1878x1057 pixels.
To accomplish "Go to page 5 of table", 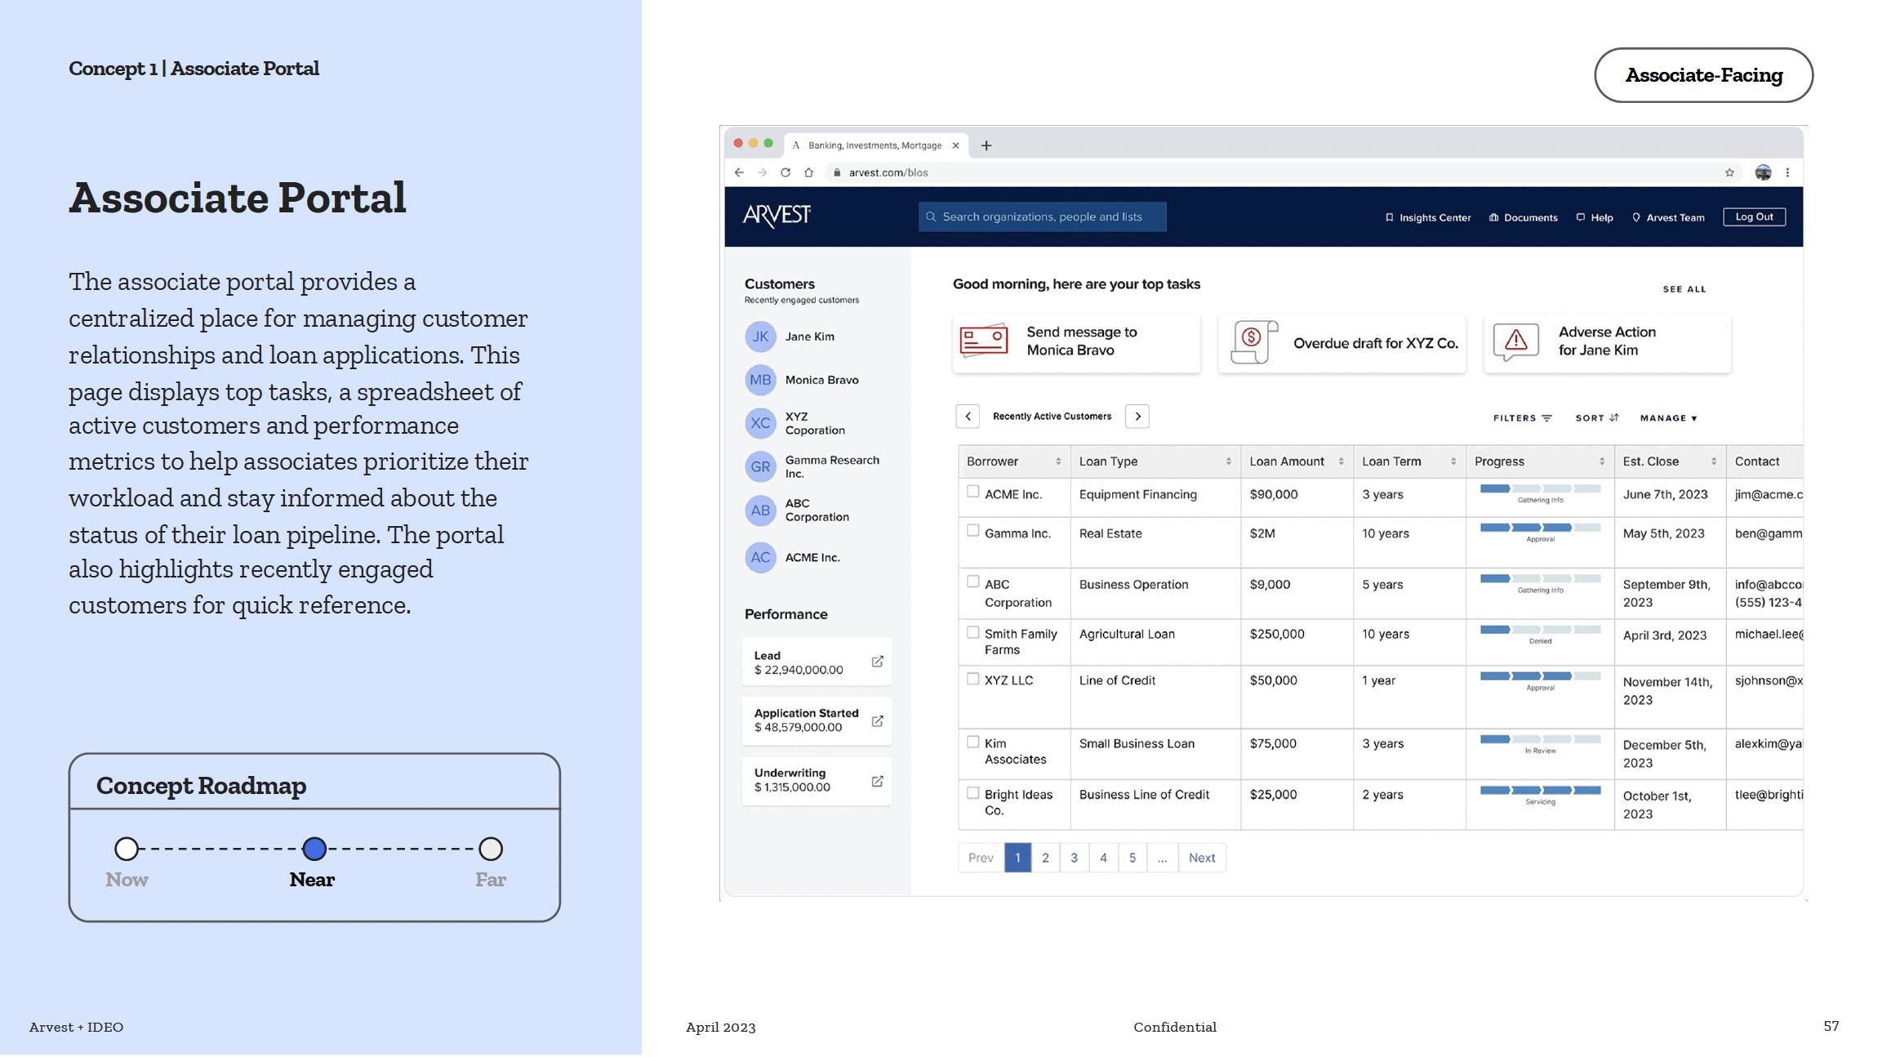I will (x=1133, y=858).
